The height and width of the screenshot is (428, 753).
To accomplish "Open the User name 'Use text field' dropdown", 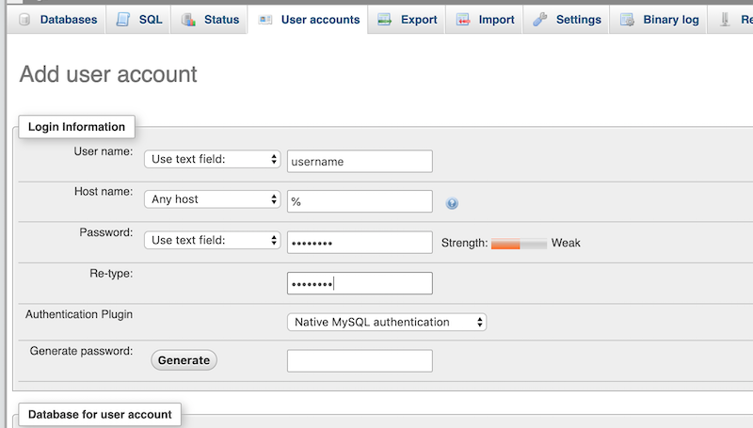I will point(213,159).
